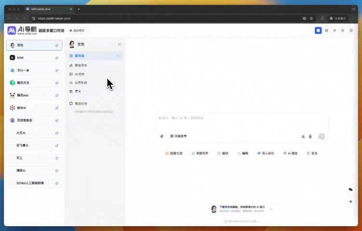This screenshot has height=231, width=362.
Task: Click the 无痕模式 incognito indicator
Action: tap(338, 18)
